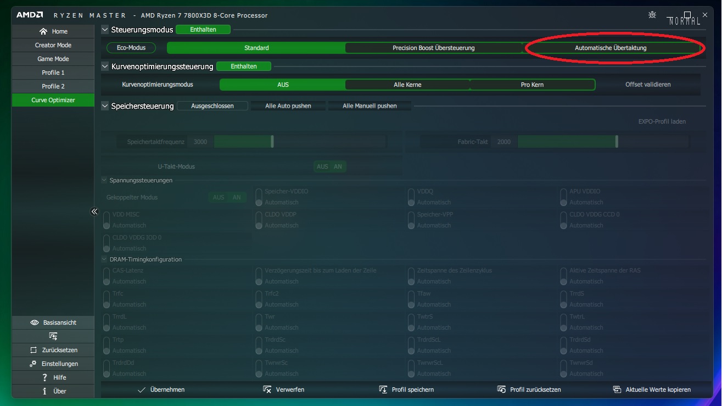Image resolution: width=722 pixels, height=406 pixels.
Task: Toggle the Trtp switch
Action: tap(107, 345)
